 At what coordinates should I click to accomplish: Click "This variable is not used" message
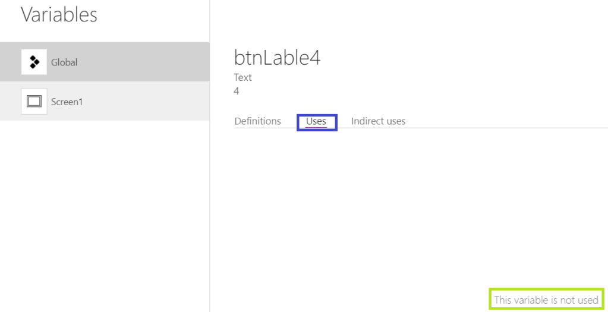pos(546,300)
